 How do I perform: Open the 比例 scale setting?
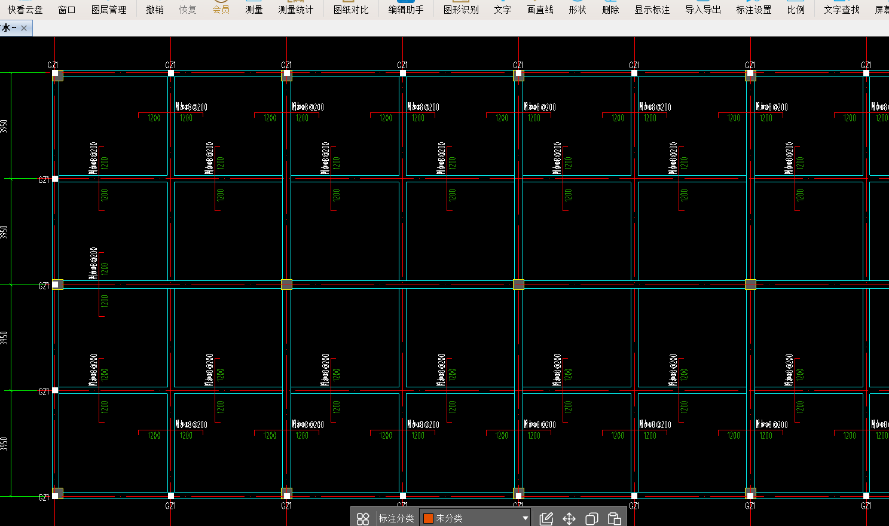[796, 10]
